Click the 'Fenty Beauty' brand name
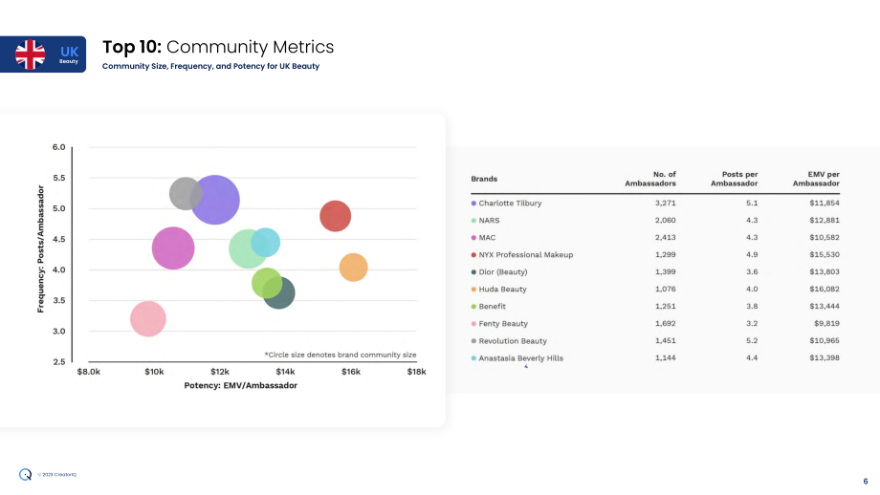Screen dimensions: 880x495 point(503,324)
